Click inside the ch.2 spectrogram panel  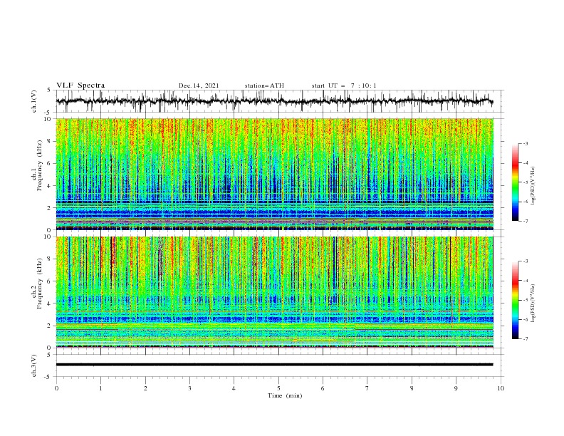[274, 292]
